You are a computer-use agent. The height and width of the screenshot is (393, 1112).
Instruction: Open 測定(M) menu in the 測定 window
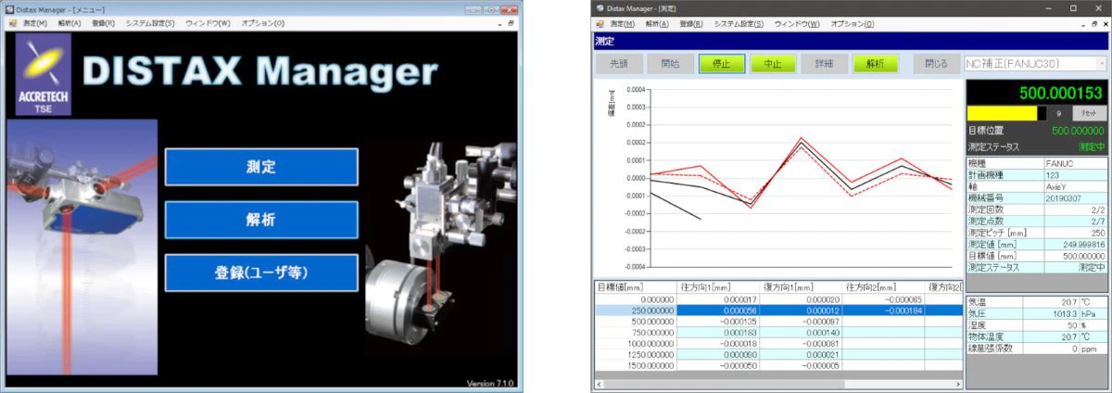point(623,22)
